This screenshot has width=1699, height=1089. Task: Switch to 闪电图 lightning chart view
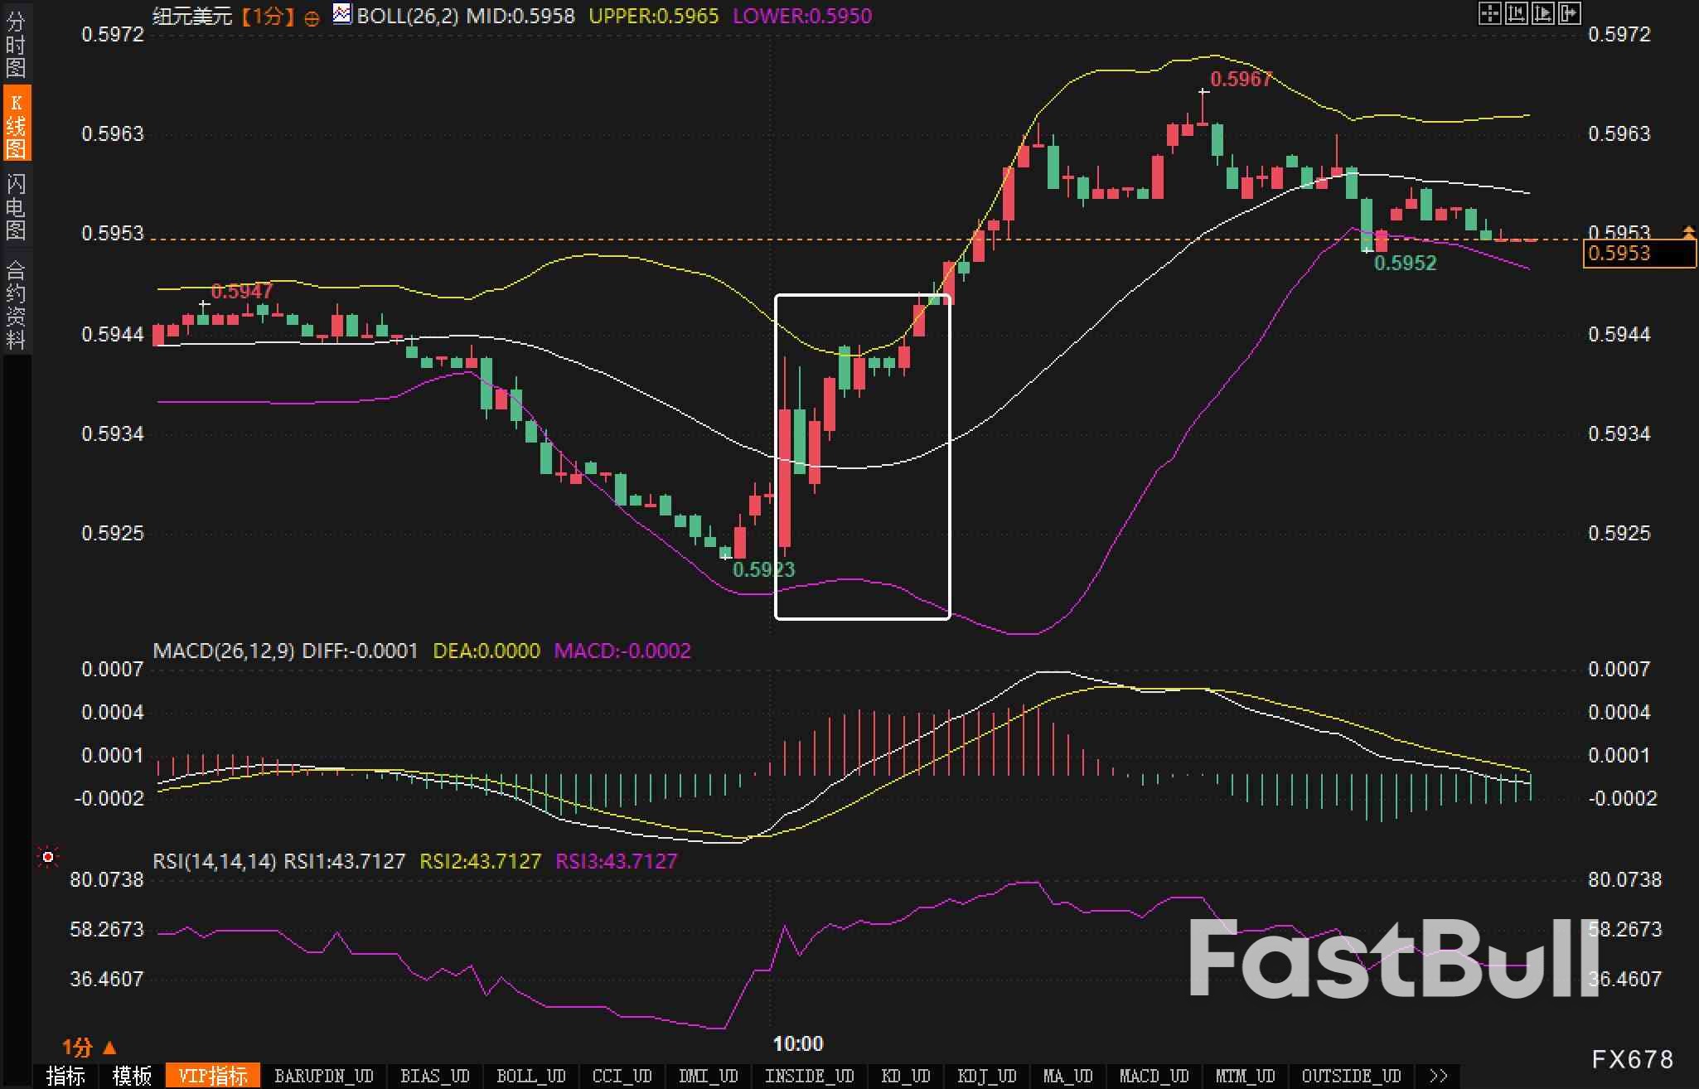coord(16,206)
